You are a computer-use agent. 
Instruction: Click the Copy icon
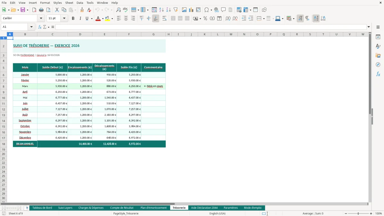64,10
